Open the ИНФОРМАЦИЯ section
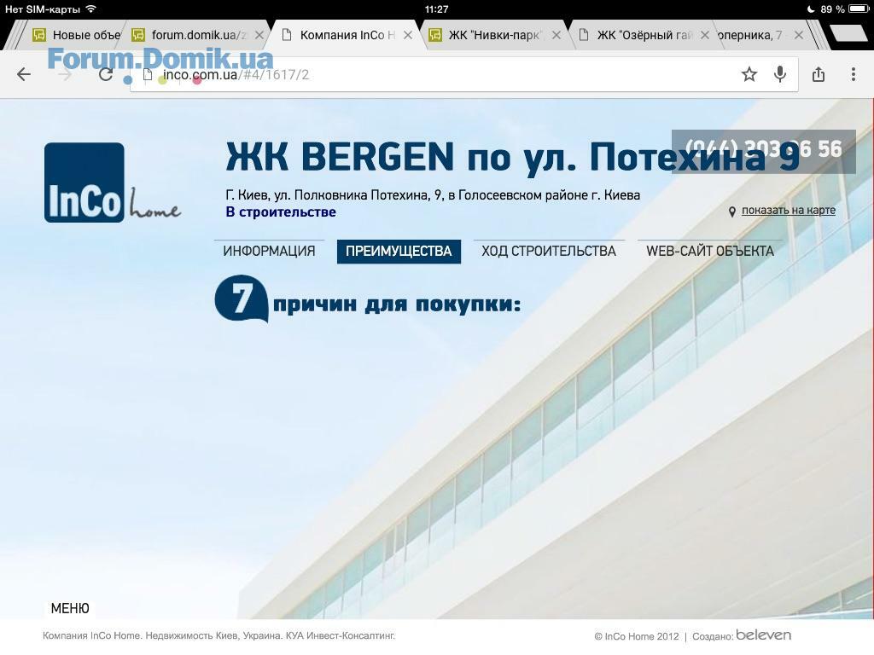The width and height of the screenshot is (874, 655). (269, 252)
